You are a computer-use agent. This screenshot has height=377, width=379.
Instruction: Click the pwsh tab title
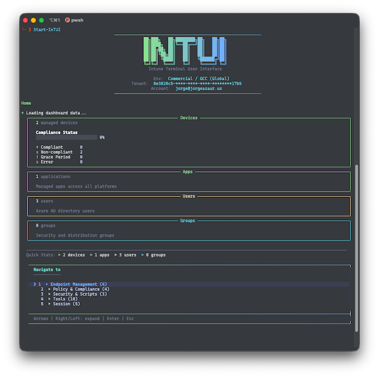78,20
